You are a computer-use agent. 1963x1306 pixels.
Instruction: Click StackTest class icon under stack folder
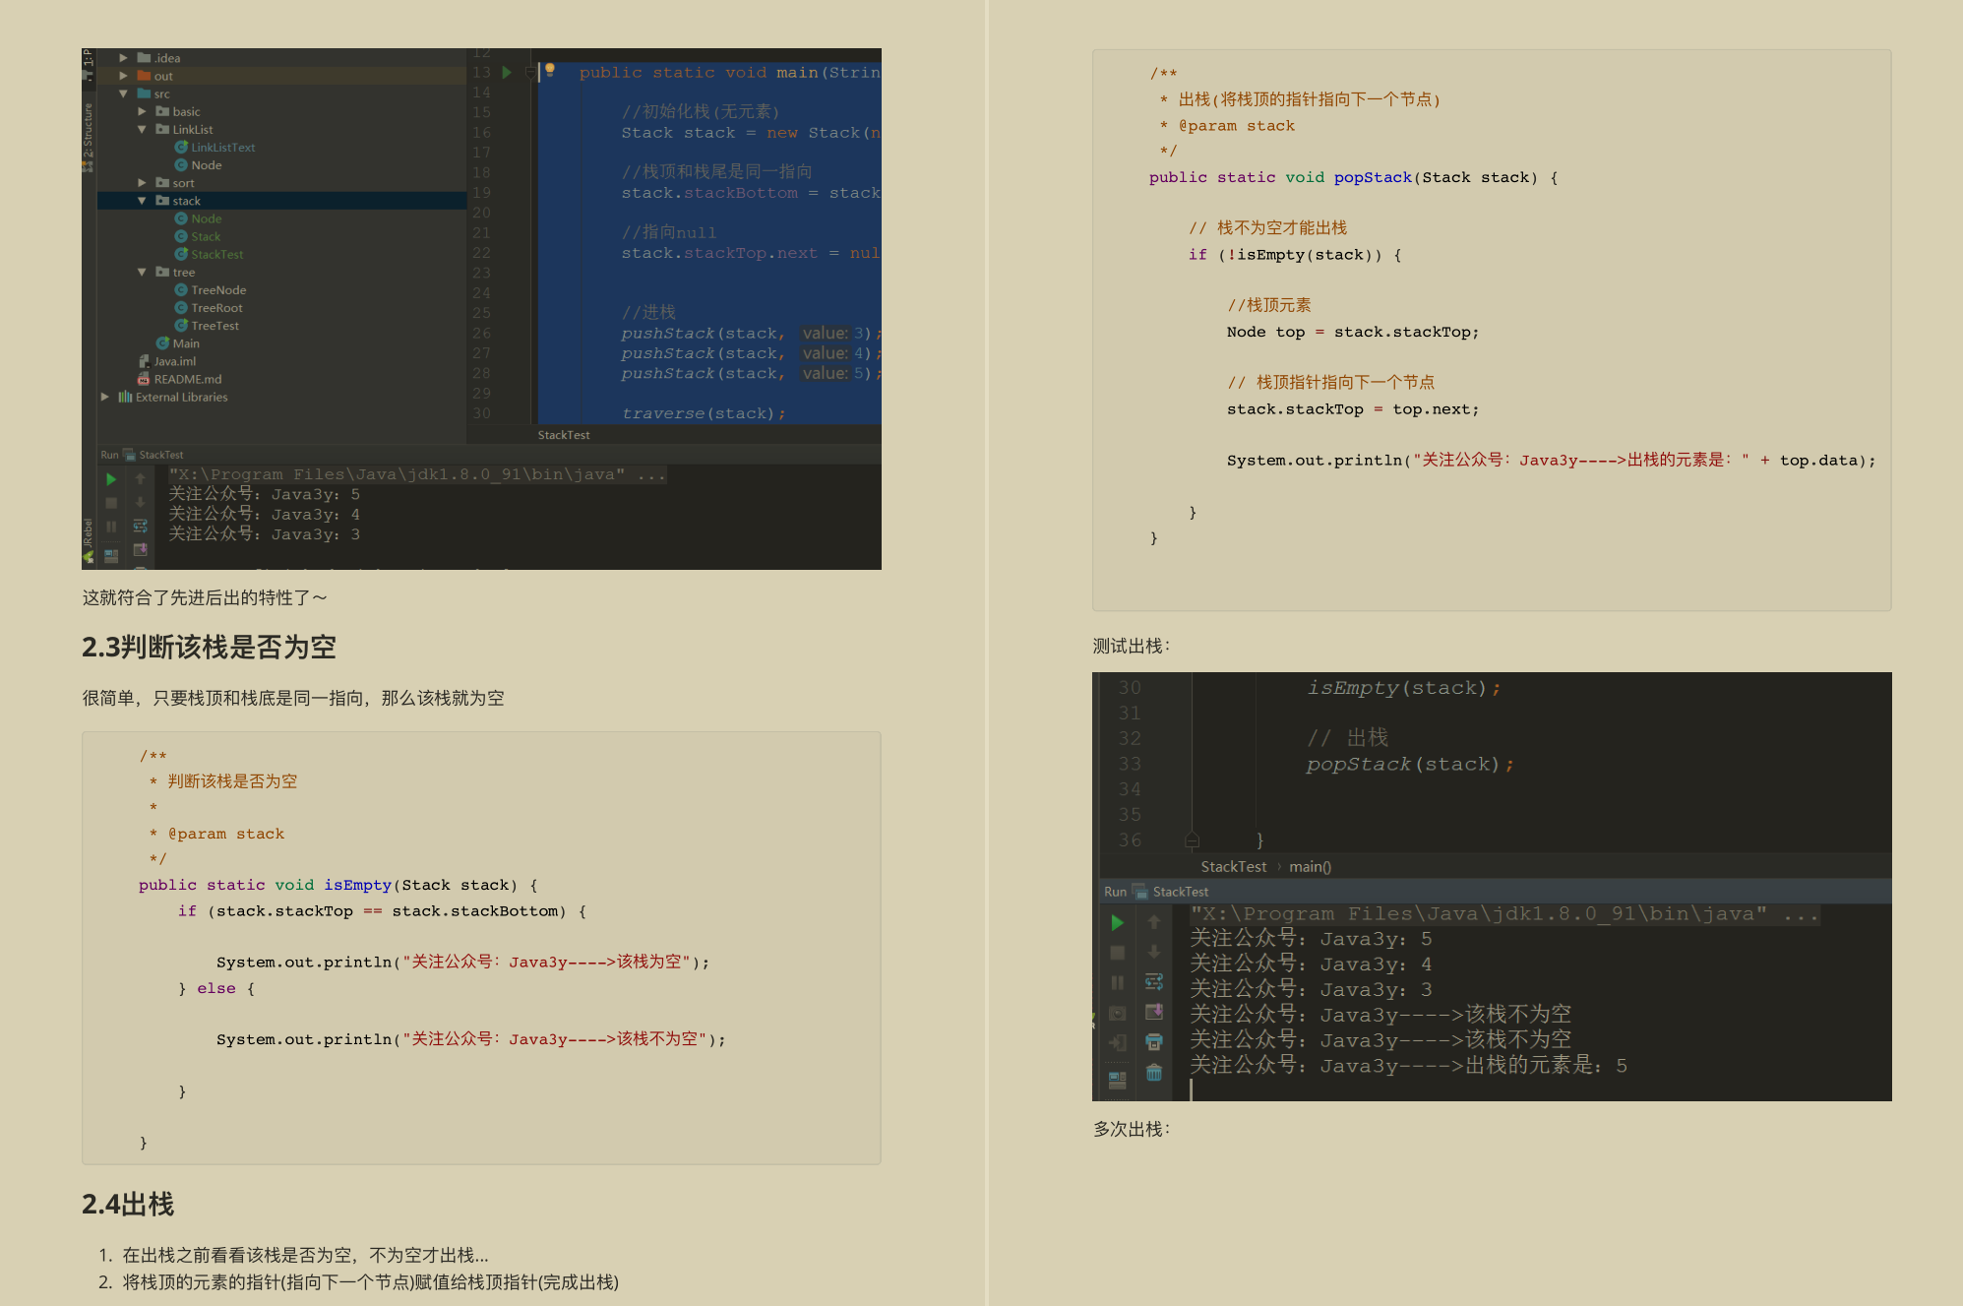coord(181,254)
